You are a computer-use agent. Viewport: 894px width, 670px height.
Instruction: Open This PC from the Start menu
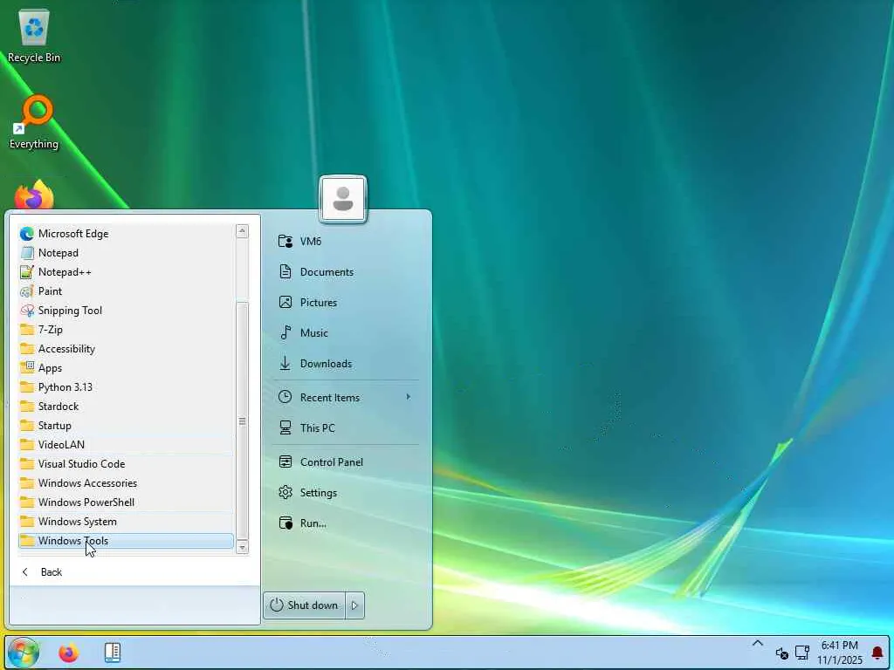tap(346, 427)
